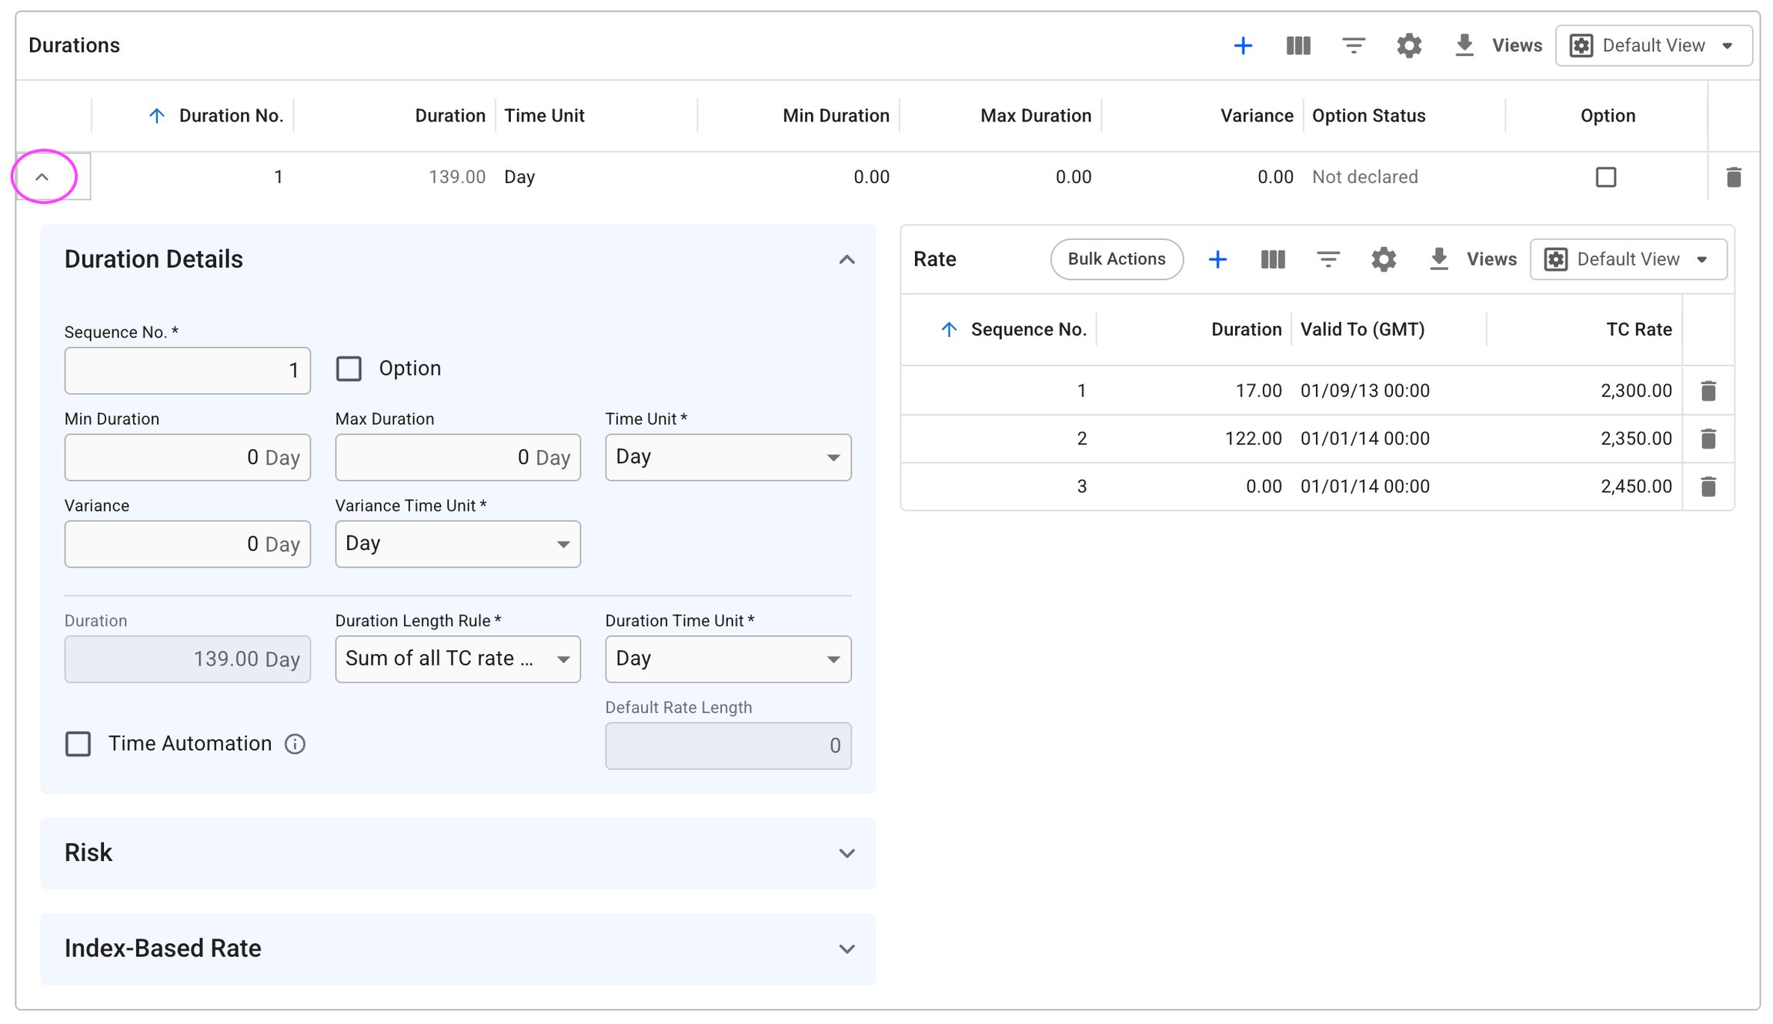This screenshot has width=1773, height=1024.
Task: Click Duration column header in Durations table
Action: 450,115
